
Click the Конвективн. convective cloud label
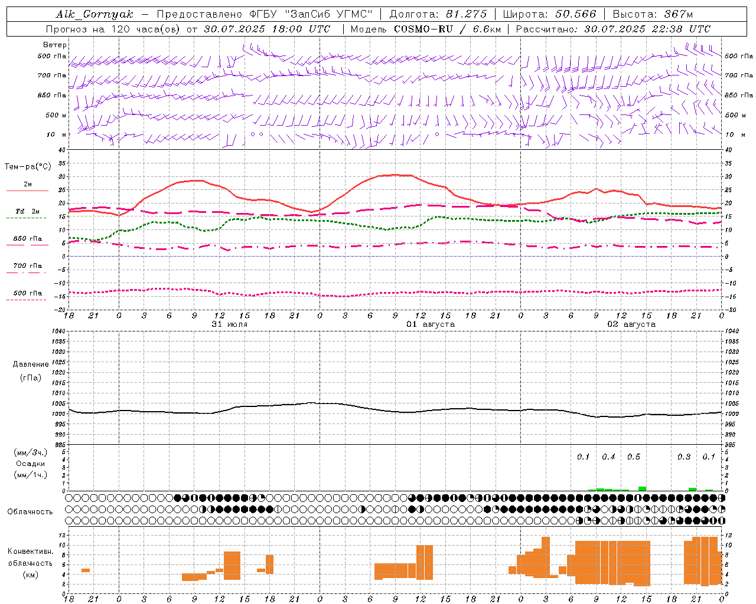[31, 552]
